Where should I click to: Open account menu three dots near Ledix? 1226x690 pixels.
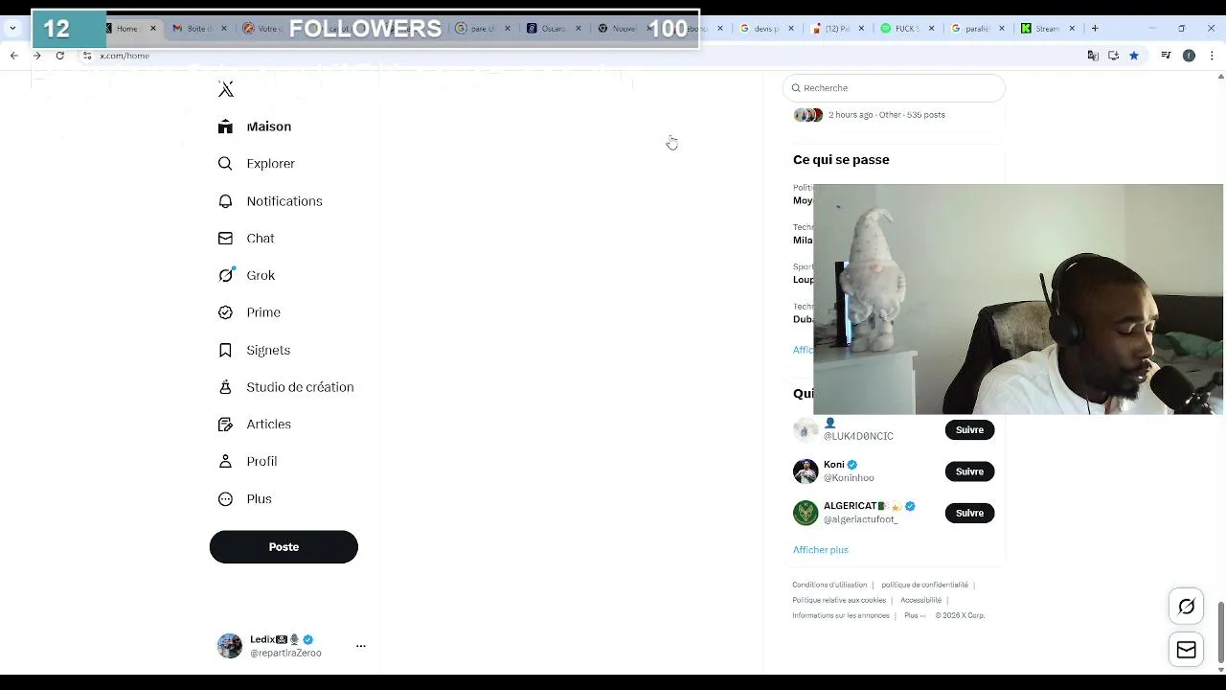click(x=361, y=646)
